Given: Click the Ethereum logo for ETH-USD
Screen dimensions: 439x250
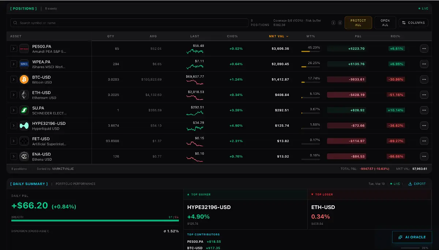Looking at the screenshot, I should [24, 95].
